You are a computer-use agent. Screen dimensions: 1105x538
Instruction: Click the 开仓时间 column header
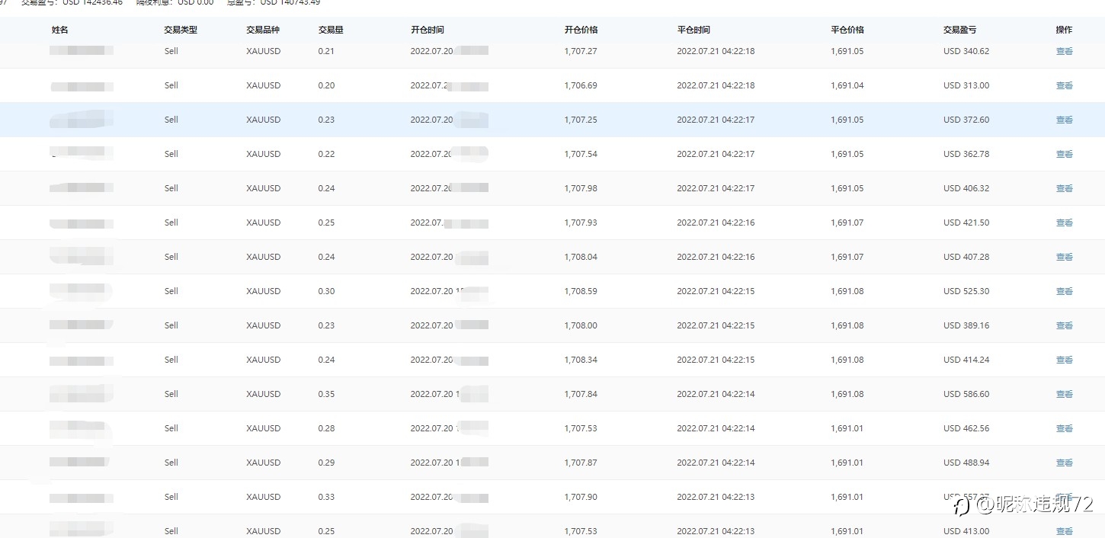[428, 30]
